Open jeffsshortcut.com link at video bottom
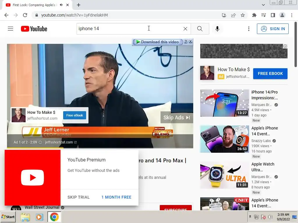The height and width of the screenshot is (223, 298). point(61,142)
